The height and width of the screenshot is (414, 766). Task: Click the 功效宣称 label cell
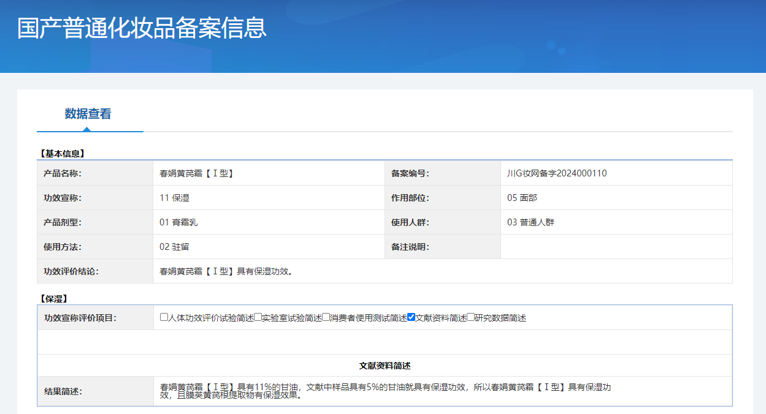[x=95, y=198]
